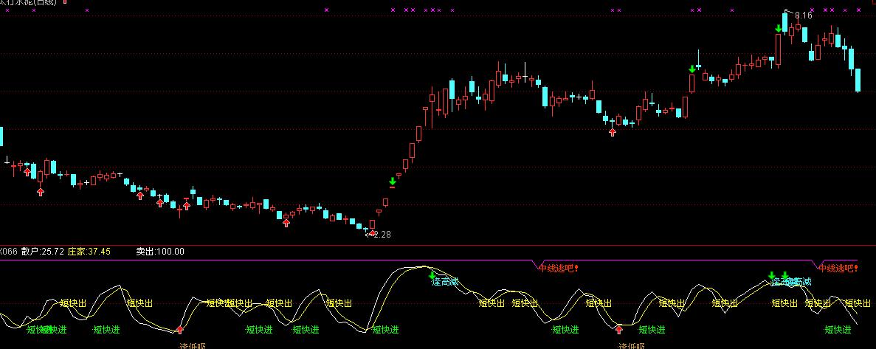The height and width of the screenshot is (349, 876).
Task: Click the tall cyan candle at the 8.16 high
Action: [785, 22]
